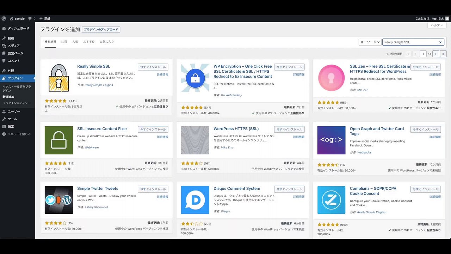Switch to おすすめ tab
This screenshot has width=451, height=254.
89,42
